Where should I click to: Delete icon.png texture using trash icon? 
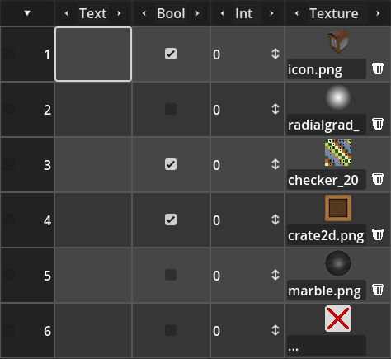coord(378,68)
